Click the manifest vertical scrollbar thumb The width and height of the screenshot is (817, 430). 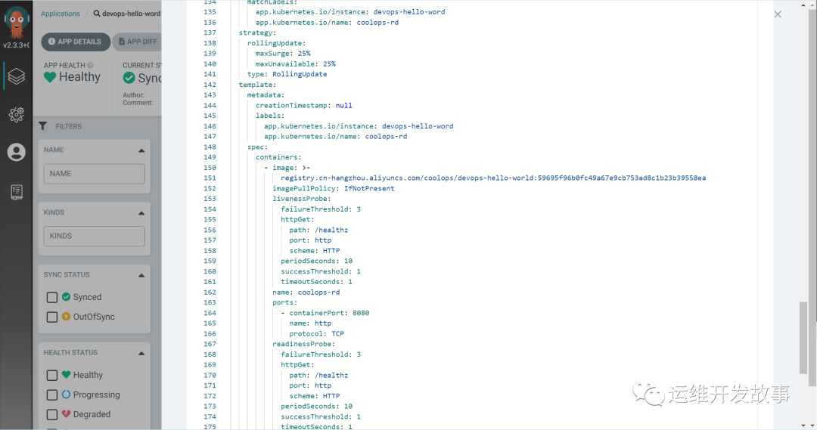(803, 337)
